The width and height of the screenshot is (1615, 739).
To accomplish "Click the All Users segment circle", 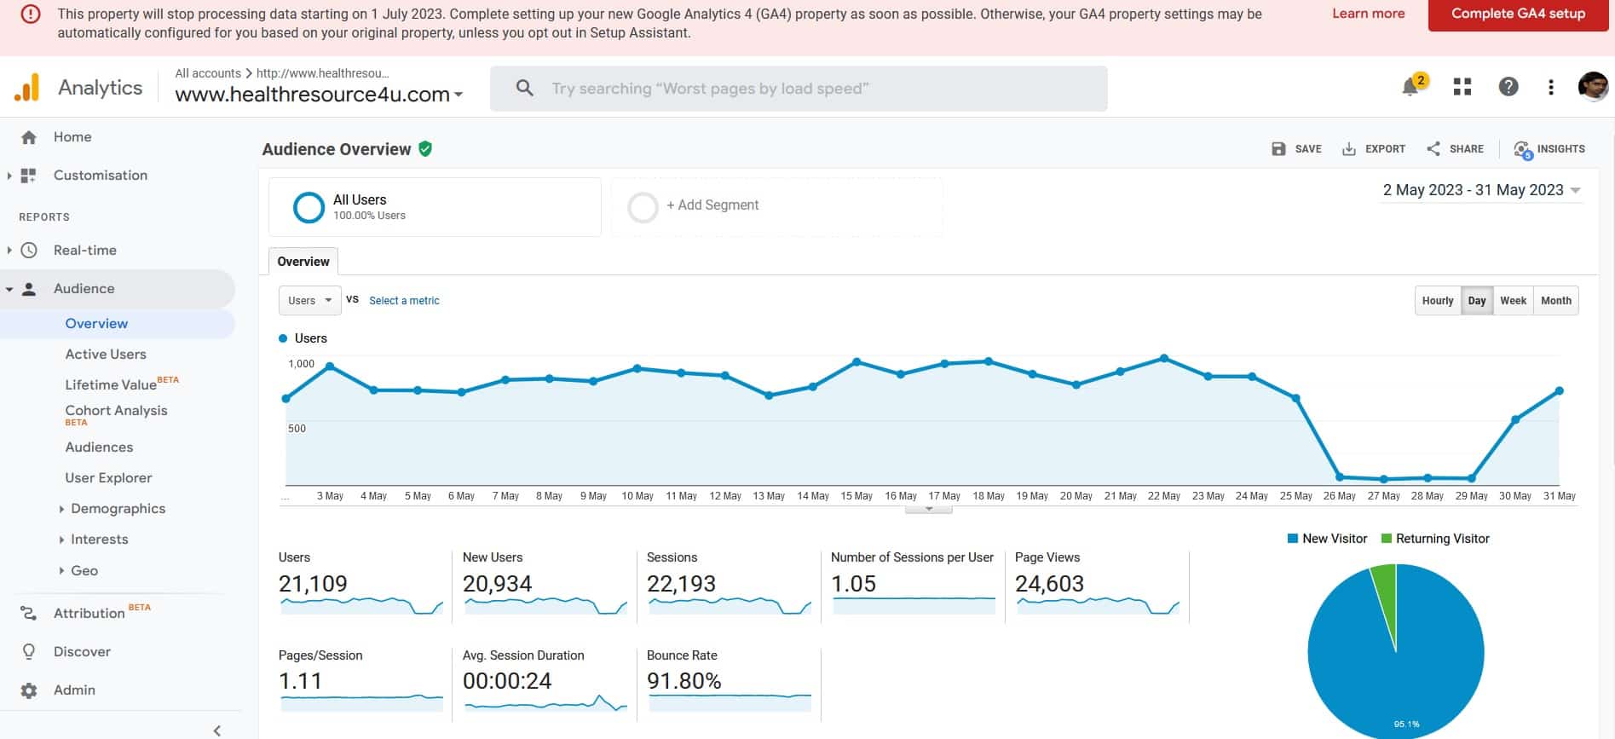I will (x=309, y=207).
